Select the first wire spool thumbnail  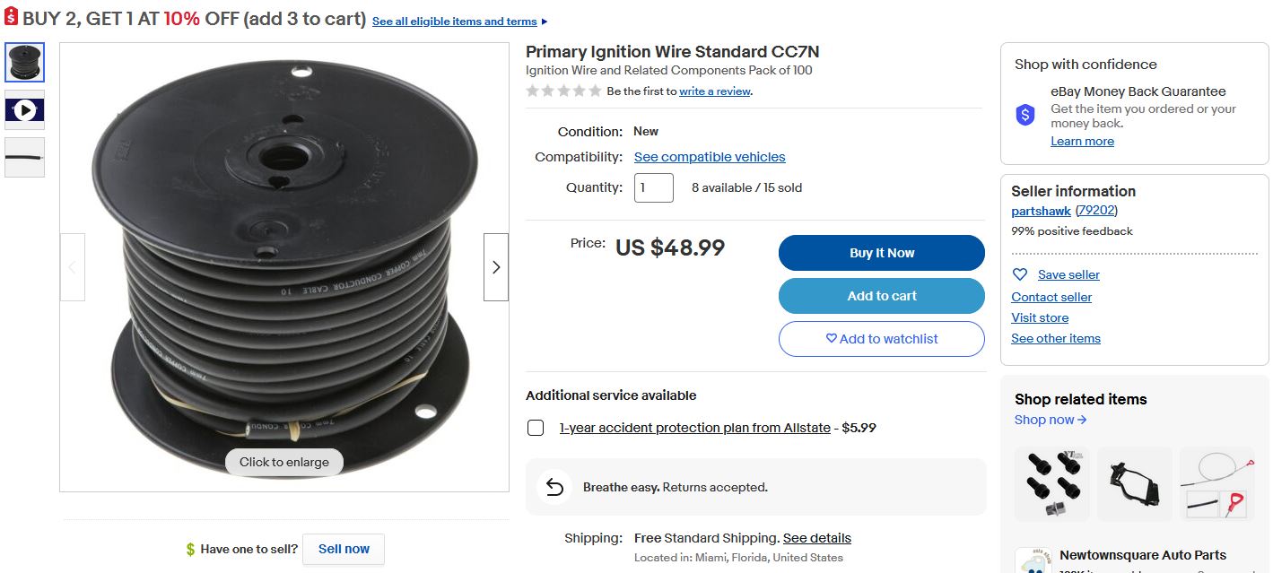point(24,63)
